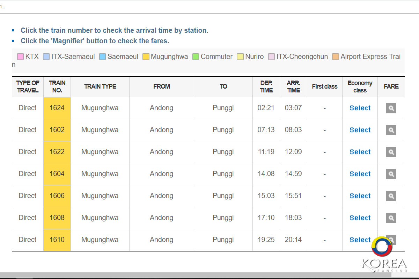Click the DEP. TIME column header
Screen dimensions: 419x279
tap(266, 86)
